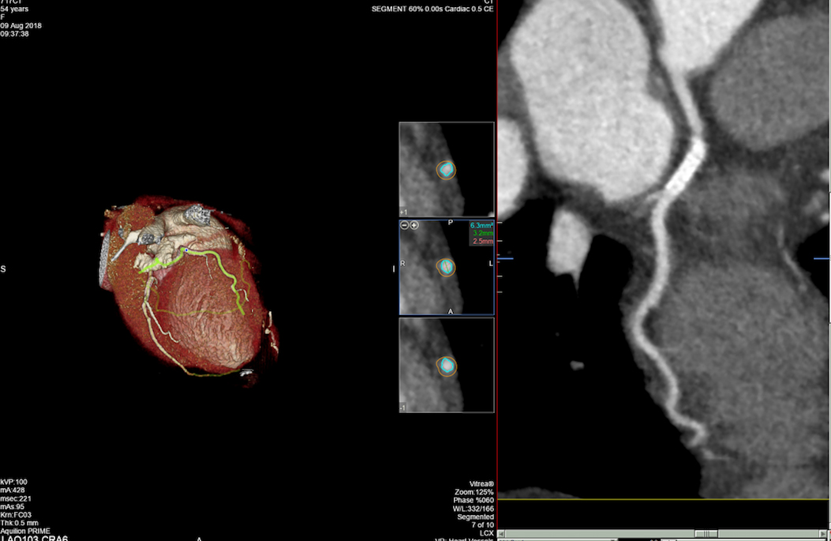Click the center cross-section lumen contour
831x541 pixels.
coord(447,267)
